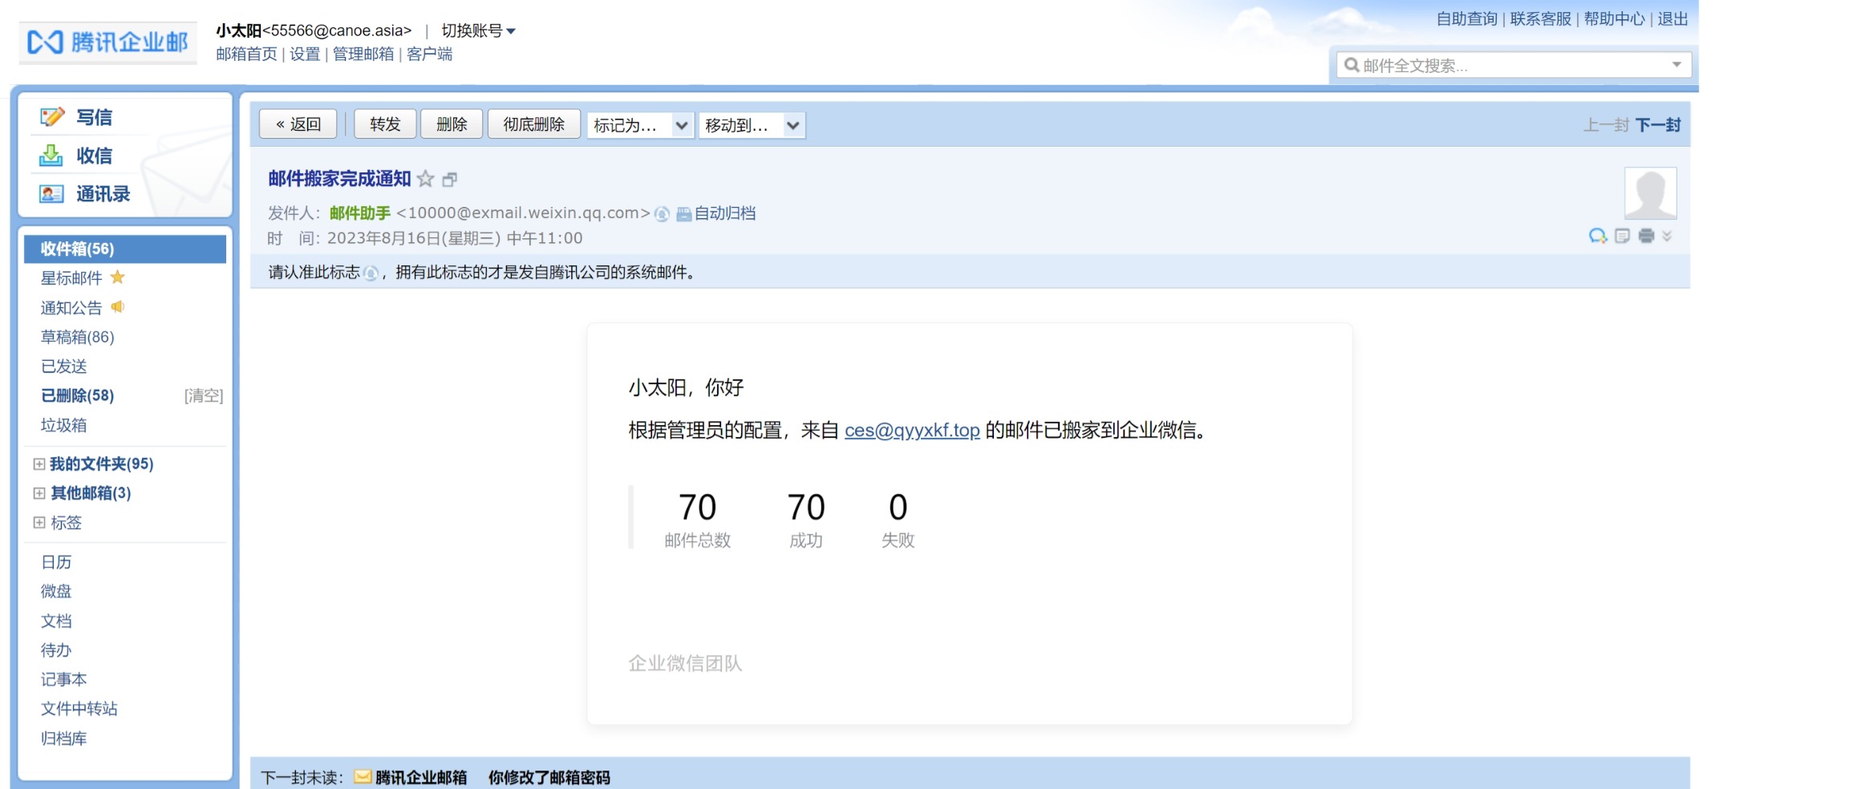Viewport: 1869px width, 789px height.
Task: Click 管理邮箱 manage mailbox link
Action: coord(363,54)
